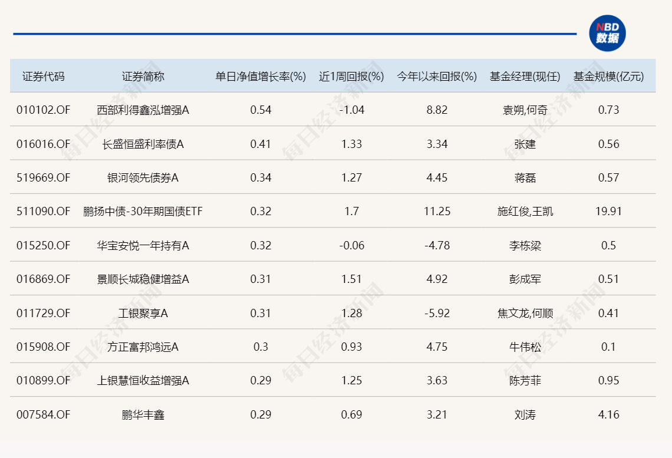Select fund name 华宝安悦一年持有A

(143, 245)
